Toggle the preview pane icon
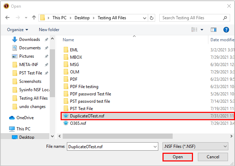Viewport: 235px width, 166px height. (x=213, y=30)
